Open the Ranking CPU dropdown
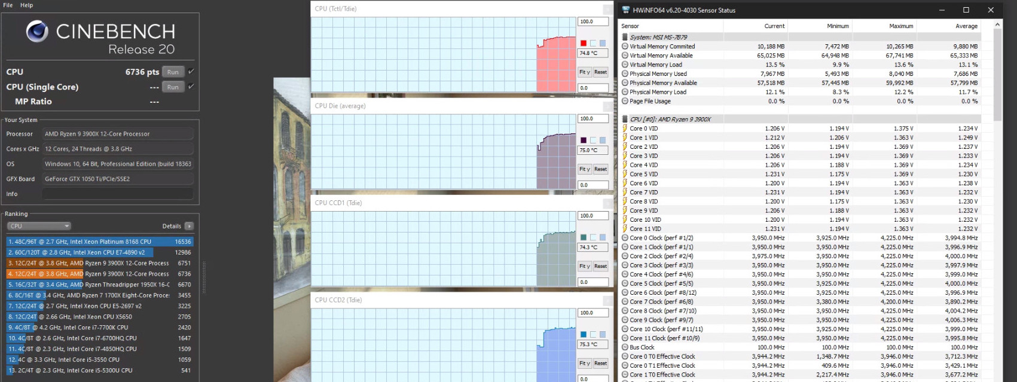This screenshot has height=382, width=1017. [x=39, y=226]
